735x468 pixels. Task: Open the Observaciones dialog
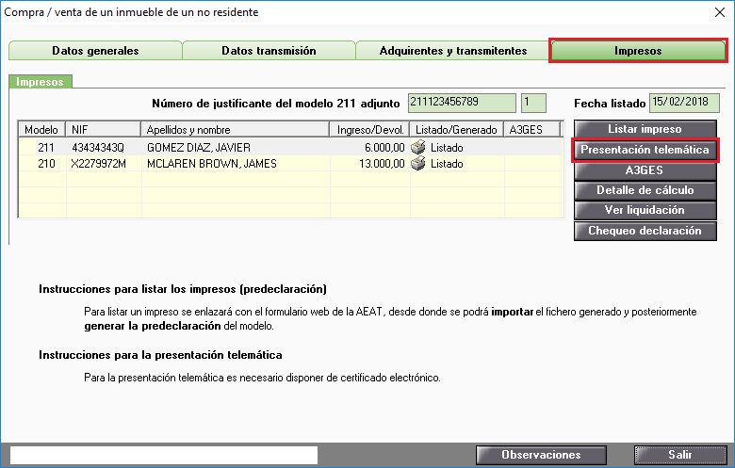(541, 455)
